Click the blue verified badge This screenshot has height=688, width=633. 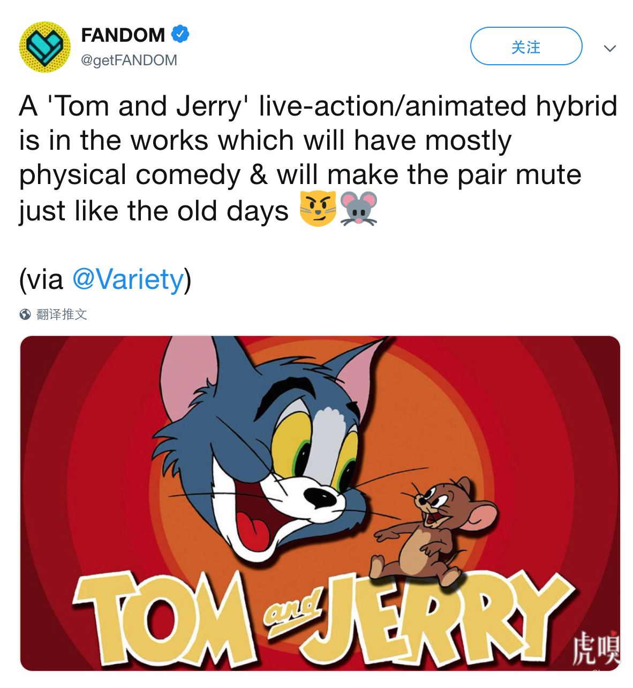pyautogui.click(x=180, y=34)
